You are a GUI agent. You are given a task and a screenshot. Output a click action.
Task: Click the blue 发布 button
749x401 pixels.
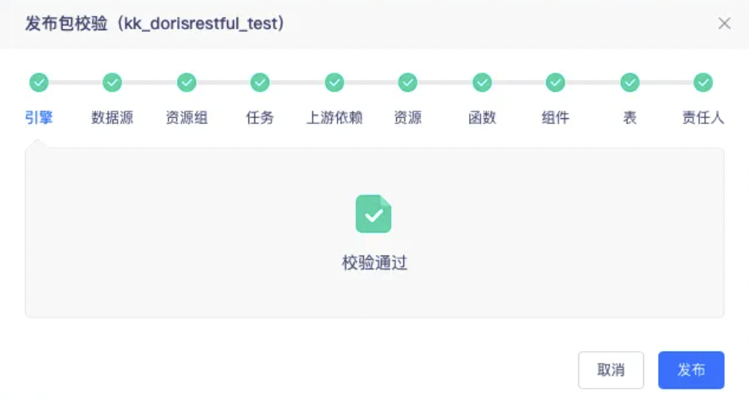[691, 369]
